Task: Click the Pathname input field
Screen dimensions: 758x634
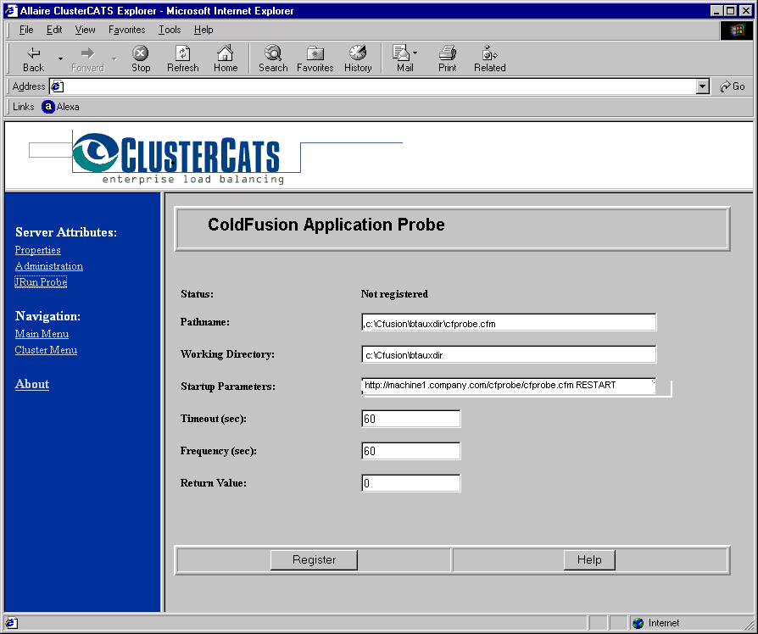Action: click(x=509, y=322)
